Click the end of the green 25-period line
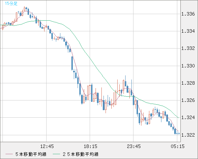Viewport: 198px width, 159px height. coord(178,118)
